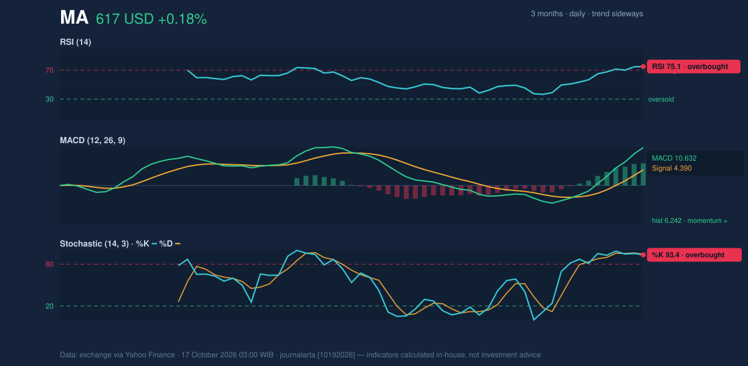Click the data source footer text
The width and height of the screenshot is (748, 366).
click(300, 355)
